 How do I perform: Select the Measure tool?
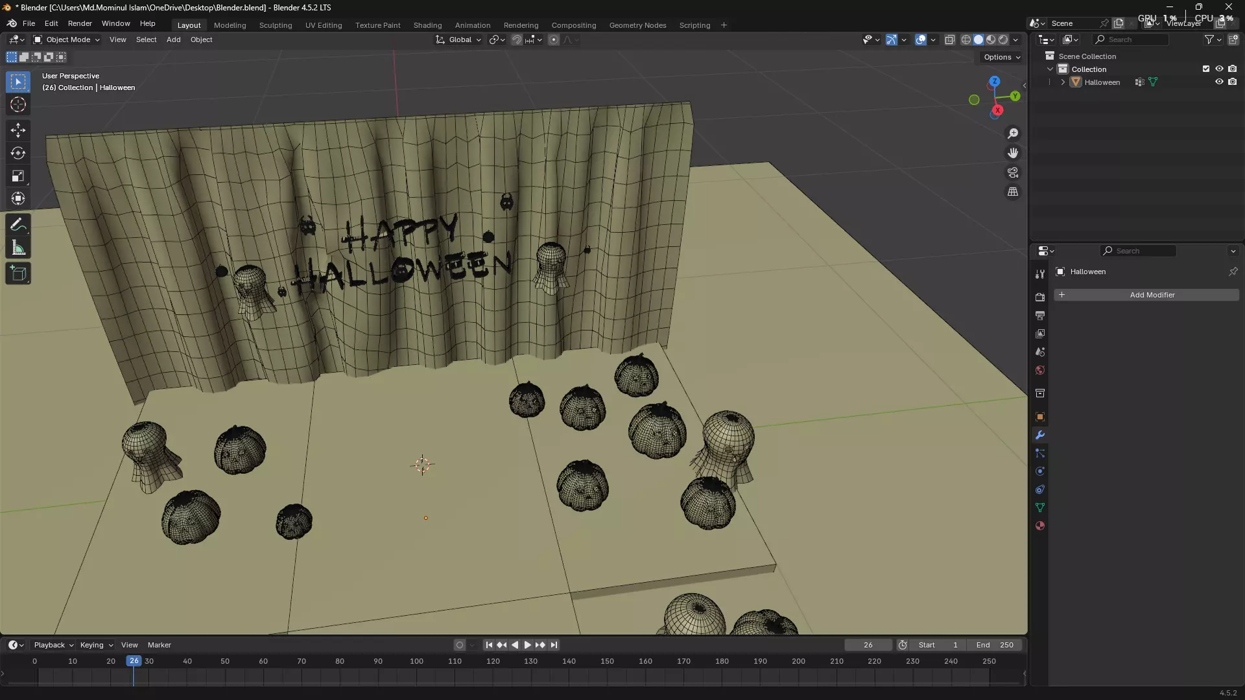(18, 248)
